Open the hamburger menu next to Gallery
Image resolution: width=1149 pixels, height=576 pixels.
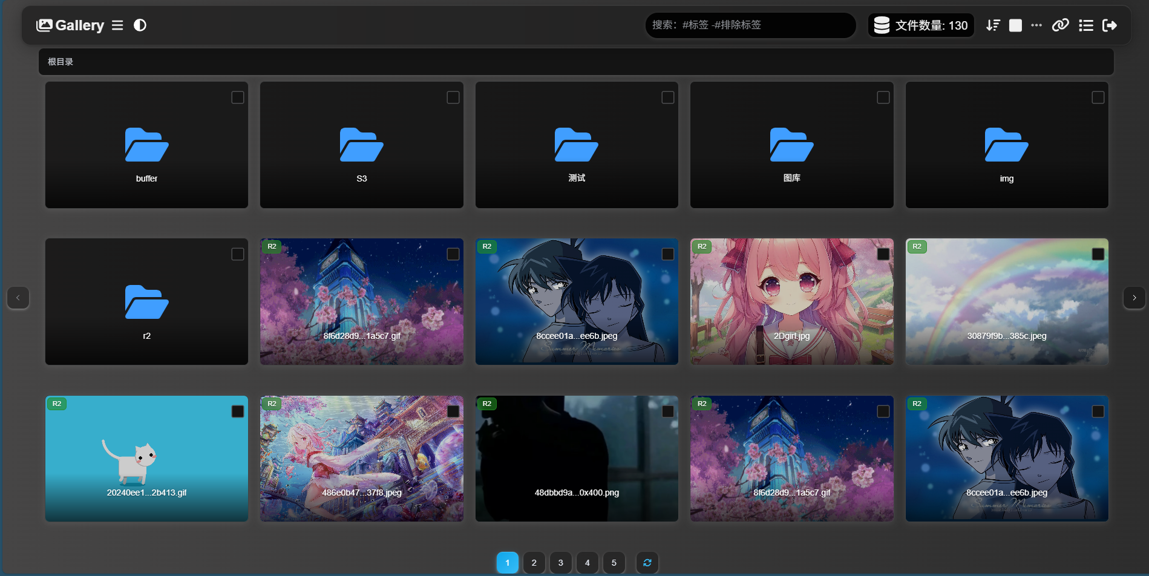pyautogui.click(x=117, y=25)
